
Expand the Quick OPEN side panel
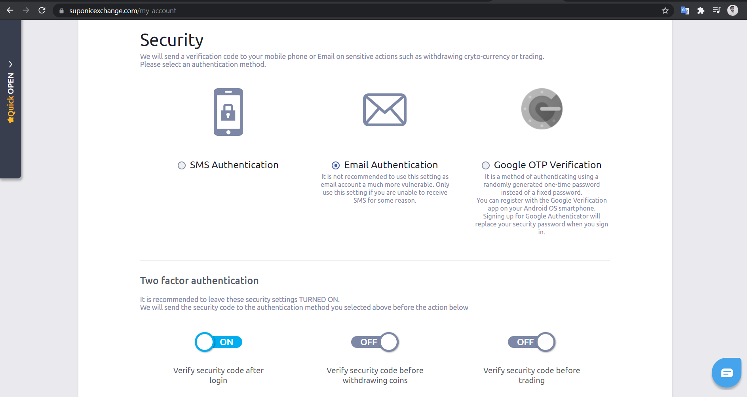(11, 99)
